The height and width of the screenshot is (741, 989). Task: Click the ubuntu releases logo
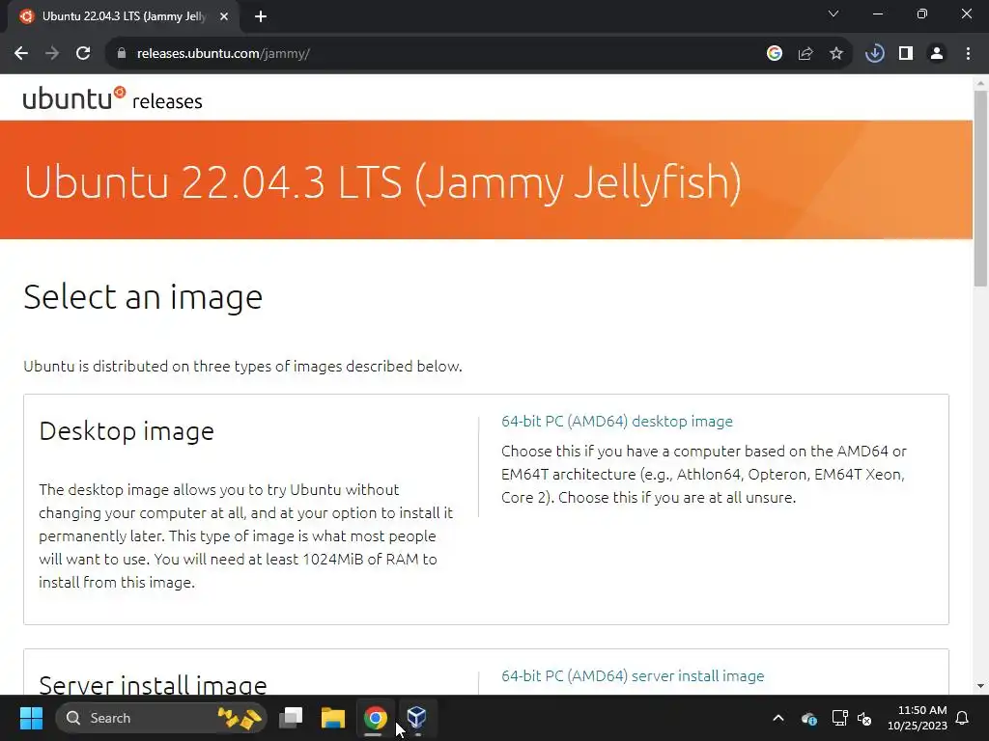[112, 99]
